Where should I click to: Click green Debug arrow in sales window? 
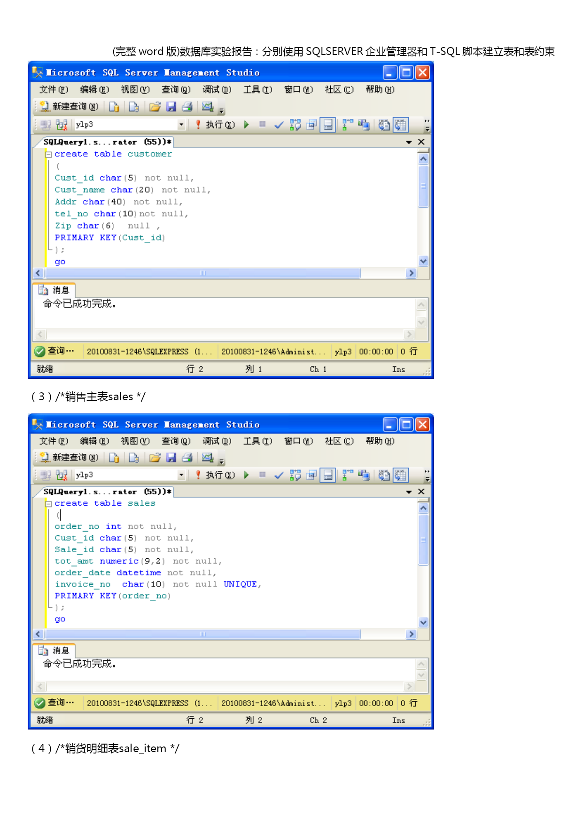click(247, 475)
